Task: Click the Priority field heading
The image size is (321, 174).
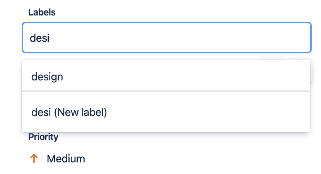Action: [43, 136]
